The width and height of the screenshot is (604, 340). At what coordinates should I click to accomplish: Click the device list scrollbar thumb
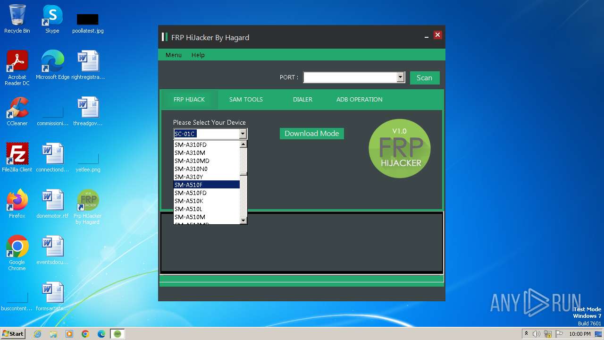[243, 173]
